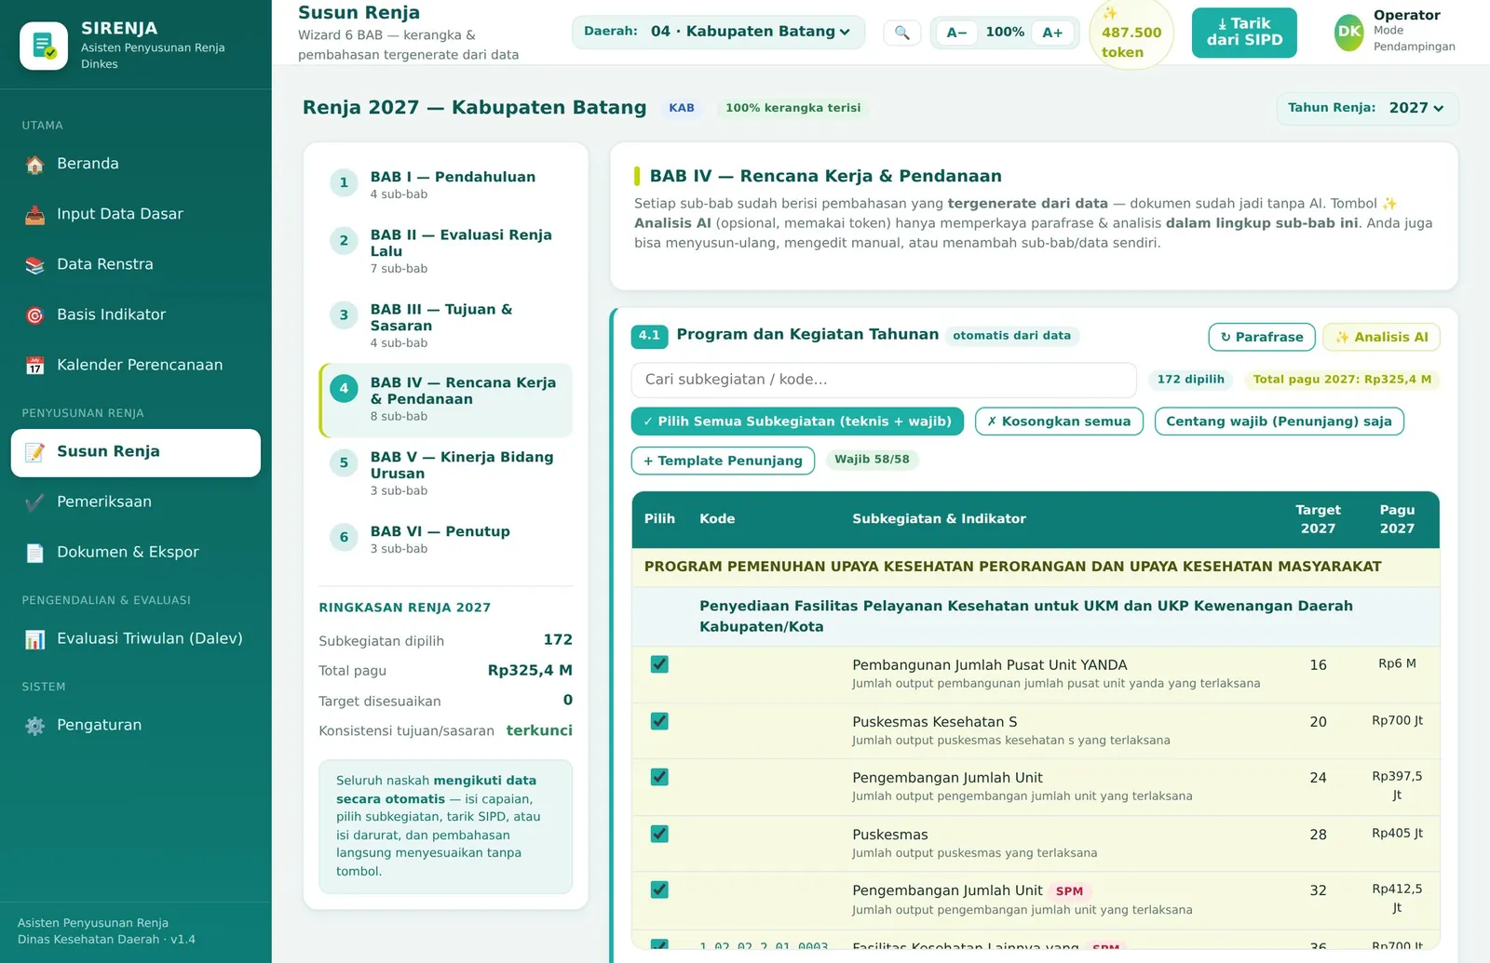
Task: Open BAB II — Evaluasi Renja Lalu
Action: click(x=445, y=250)
